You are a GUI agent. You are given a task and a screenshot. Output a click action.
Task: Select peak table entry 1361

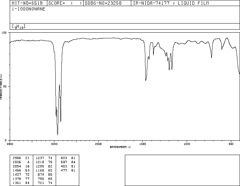17,183
